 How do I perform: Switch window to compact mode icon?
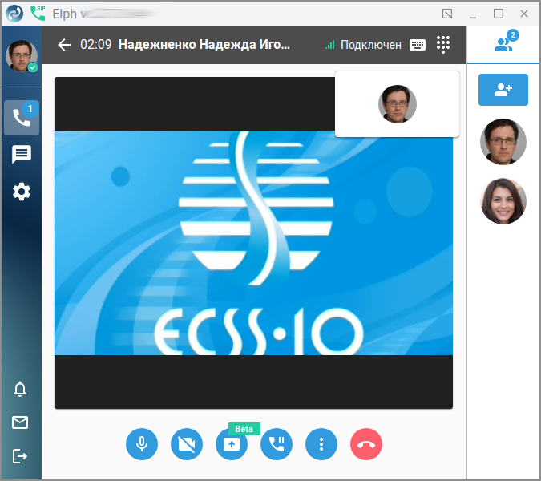click(447, 14)
